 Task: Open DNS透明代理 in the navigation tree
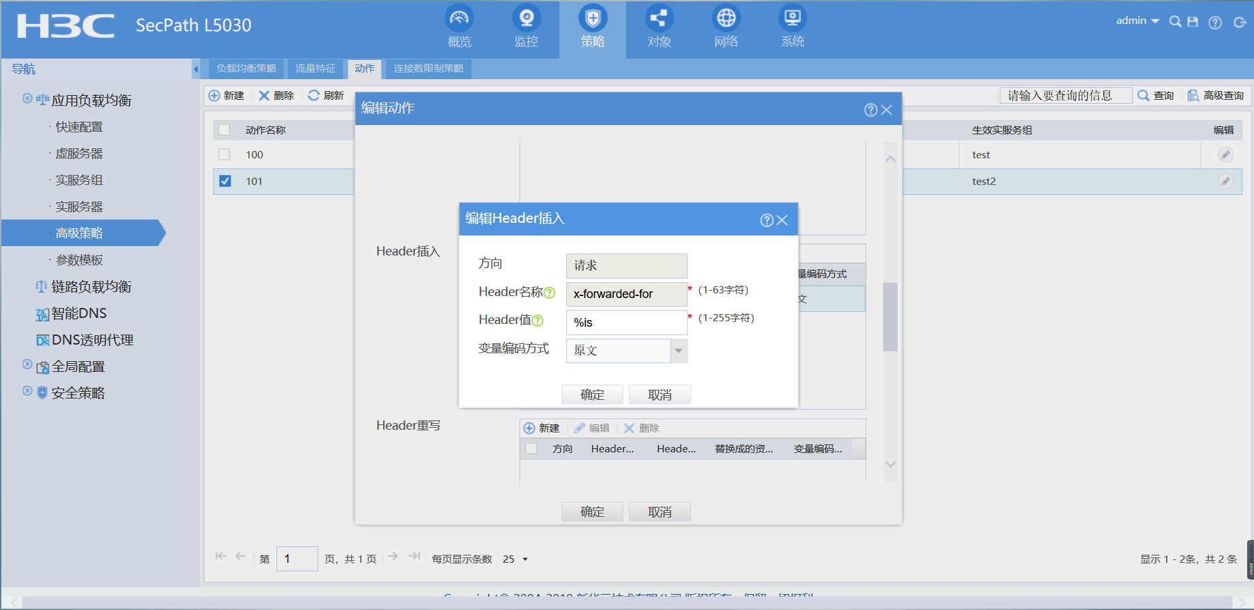[93, 340]
